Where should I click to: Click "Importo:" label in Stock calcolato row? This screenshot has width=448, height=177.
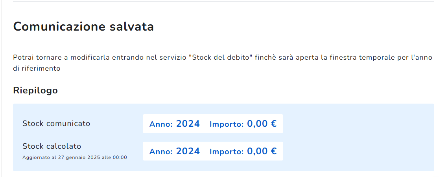click(227, 151)
